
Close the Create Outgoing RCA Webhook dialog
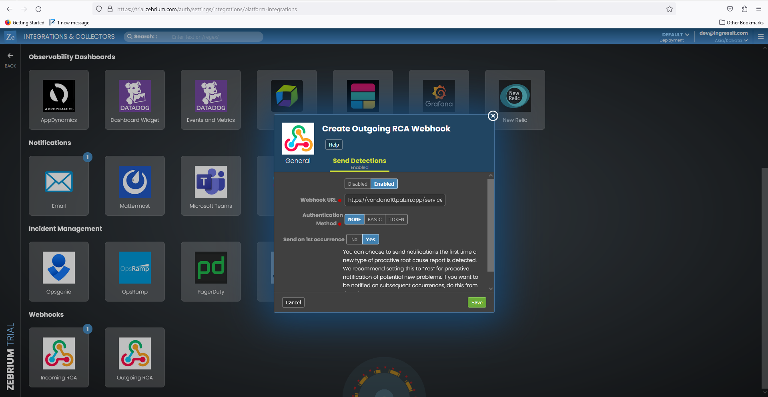(493, 116)
